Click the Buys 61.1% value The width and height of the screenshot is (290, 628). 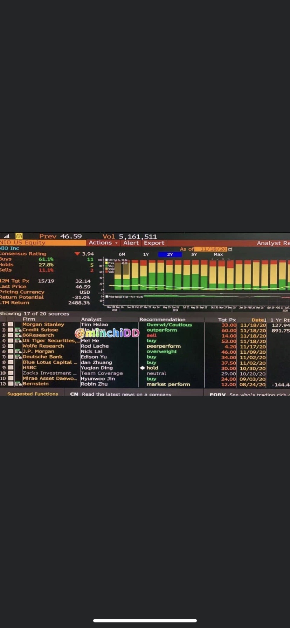[x=46, y=259]
